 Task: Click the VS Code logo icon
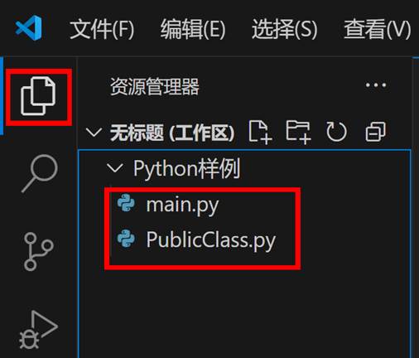(29, 28)
